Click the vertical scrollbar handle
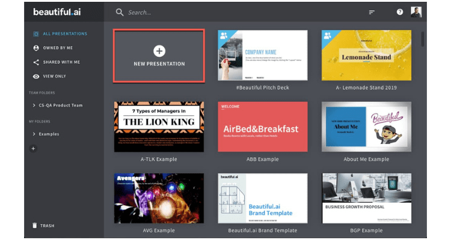451x240 pixels. point(423,39)
